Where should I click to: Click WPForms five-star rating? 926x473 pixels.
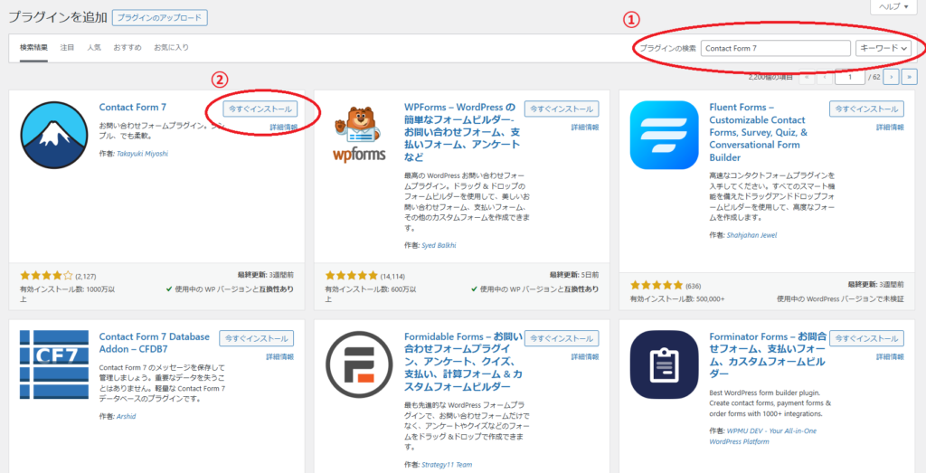[x=352, y=275]
